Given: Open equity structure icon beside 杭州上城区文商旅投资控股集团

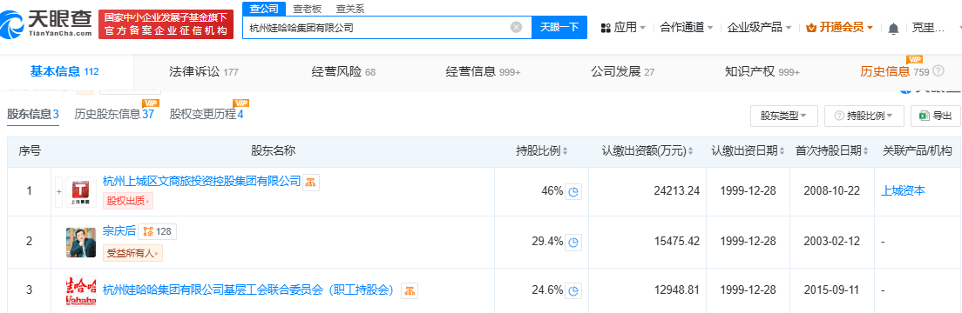Looking at the screenshot, I should [311, 182].
